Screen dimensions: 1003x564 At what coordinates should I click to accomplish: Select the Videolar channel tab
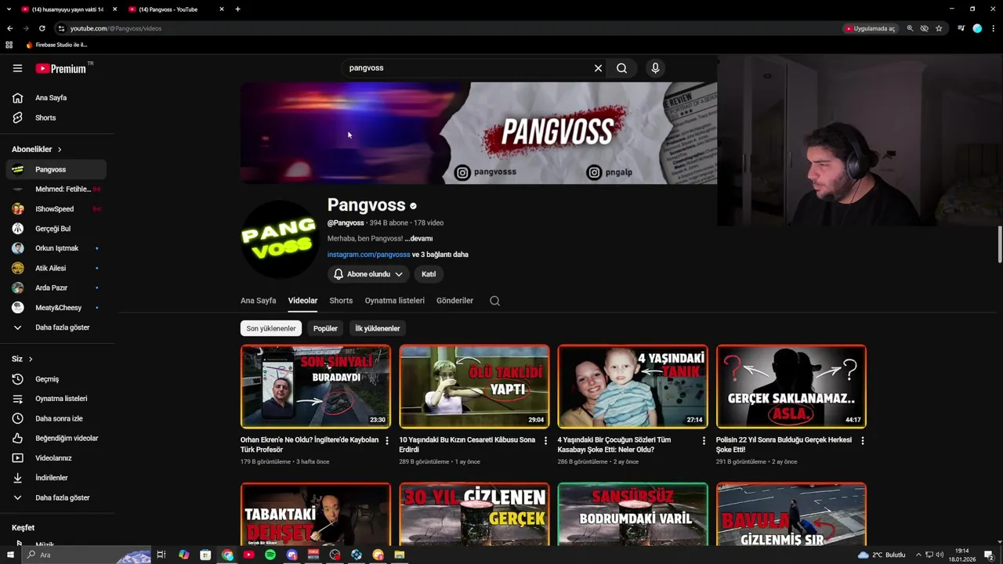(x=302, y=301)
